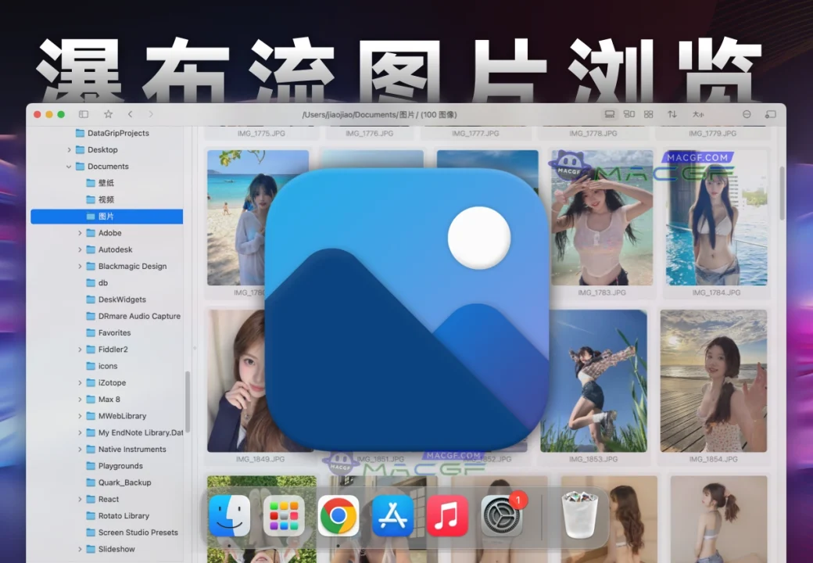The image size is (813, 563).
Task: Open System Settings from the Dock
Action: (x=503, y=518)
